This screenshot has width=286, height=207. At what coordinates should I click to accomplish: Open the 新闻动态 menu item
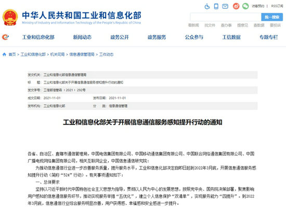point(82,37)
